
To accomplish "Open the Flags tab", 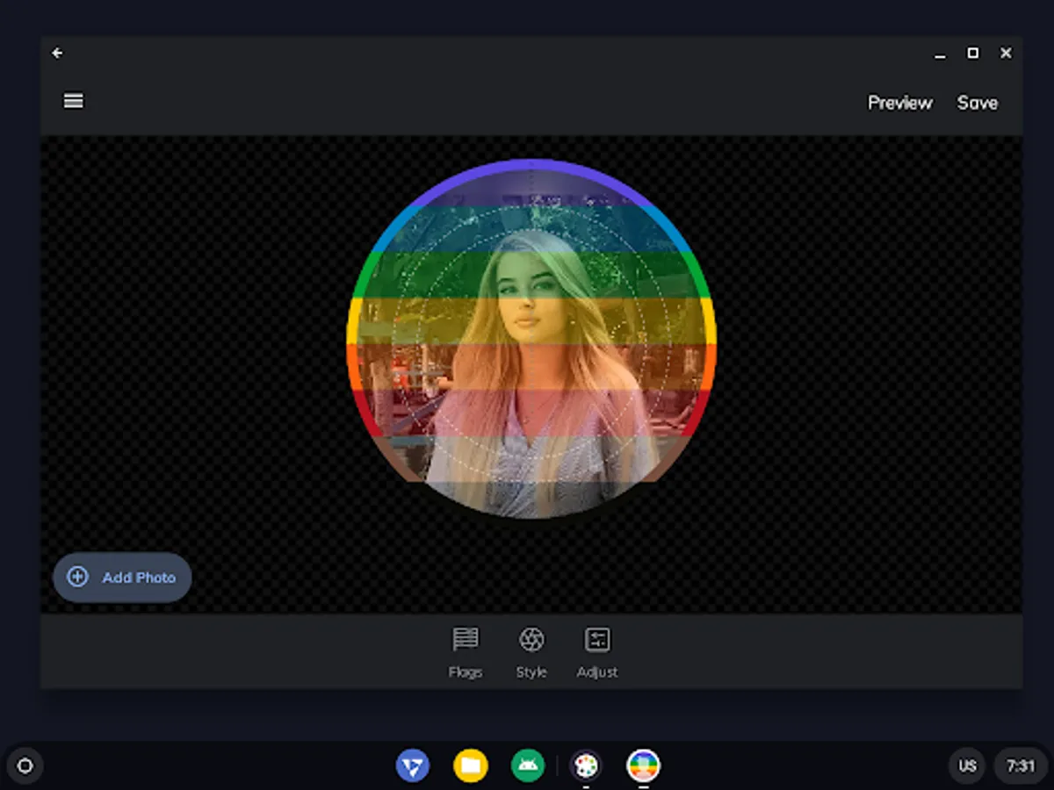I will click(466, 653).
